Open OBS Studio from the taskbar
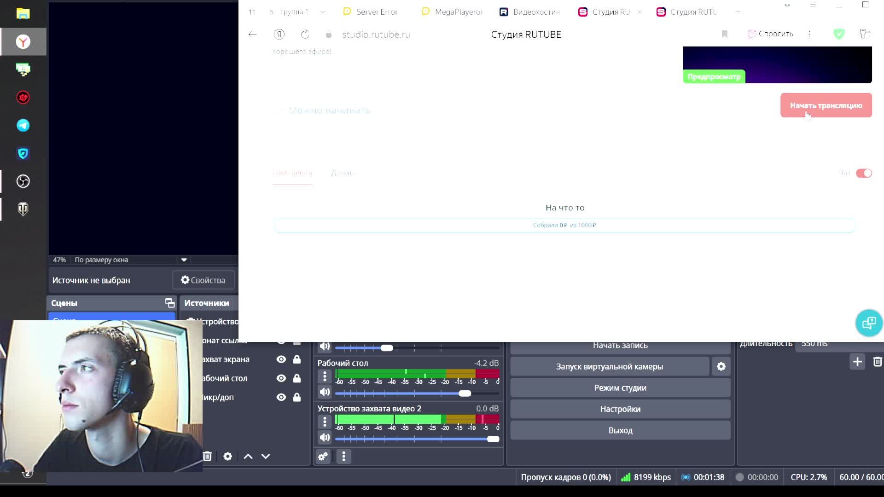 click(x=23, y=181)
